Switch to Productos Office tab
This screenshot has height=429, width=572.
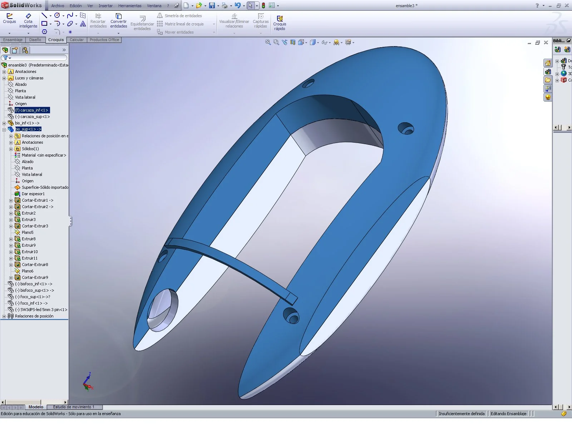click(x=104, y=40)
